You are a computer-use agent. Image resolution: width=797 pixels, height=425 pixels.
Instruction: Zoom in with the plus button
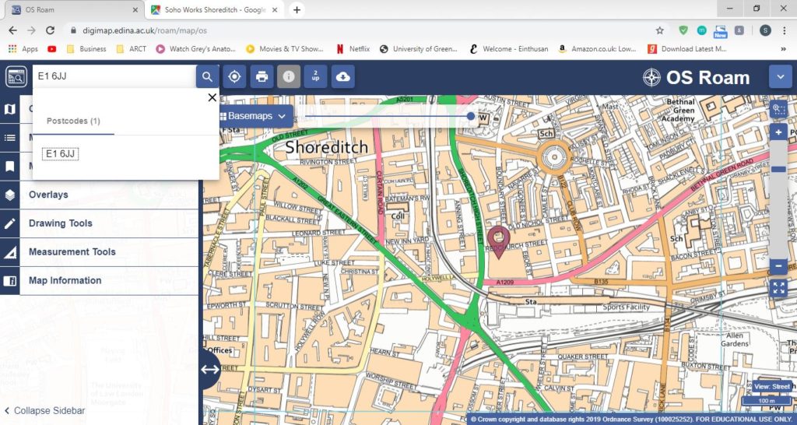click(x=778, y=132)
